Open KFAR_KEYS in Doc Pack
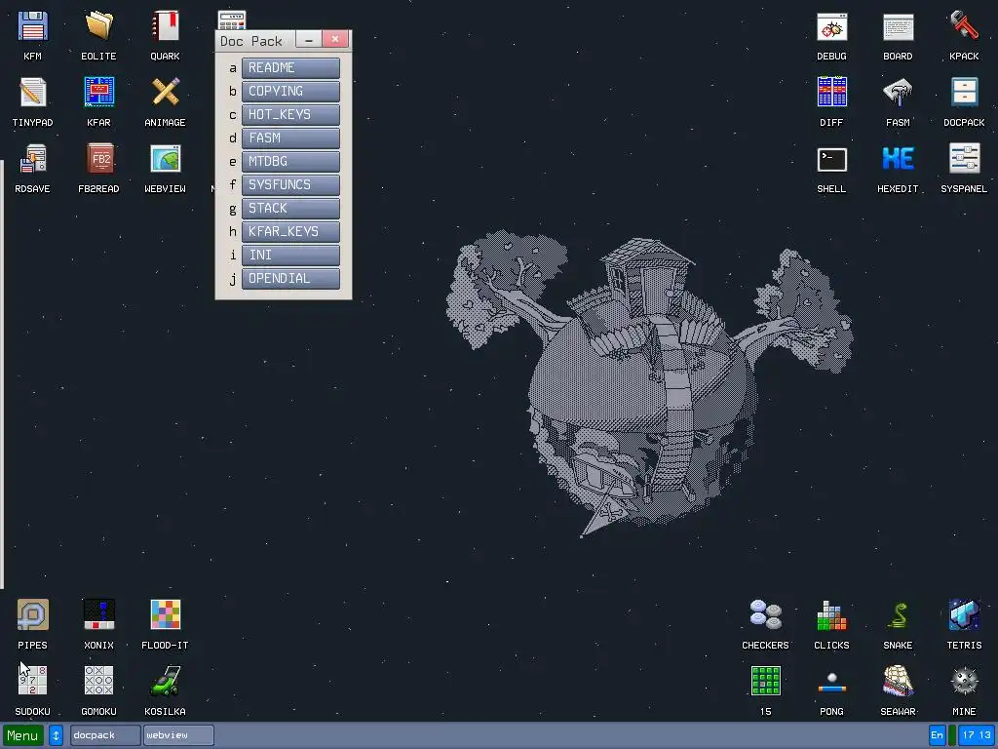The image size is (998, 749). pyautogui.click(x=290, y=232)
